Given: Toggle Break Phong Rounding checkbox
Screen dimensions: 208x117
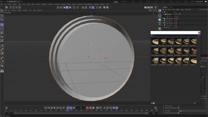Looking at the screenshot, I should (178, 113).
